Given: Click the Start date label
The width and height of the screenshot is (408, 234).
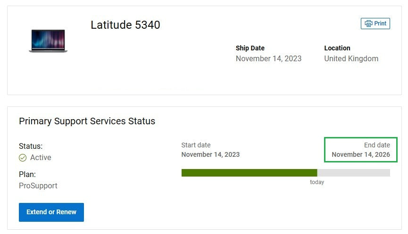Looking at the screenshot, I should point(196,145).
